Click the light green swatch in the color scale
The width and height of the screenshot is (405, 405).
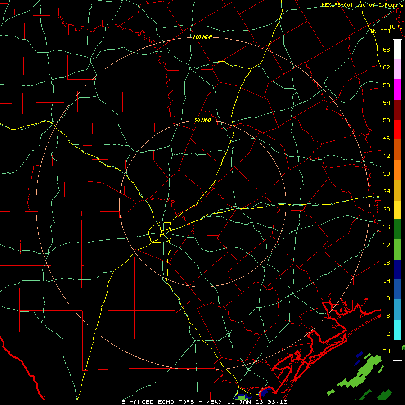coord(397,249)
